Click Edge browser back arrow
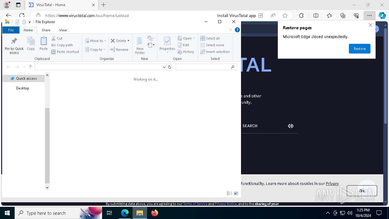The image size is (389, 219). pos(9,16)
